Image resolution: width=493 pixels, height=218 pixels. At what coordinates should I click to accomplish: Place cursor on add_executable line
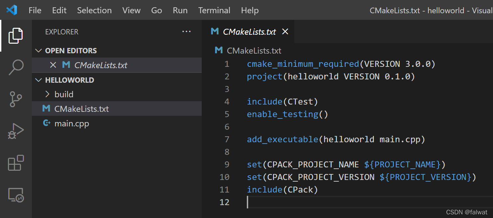pos(336,139)
